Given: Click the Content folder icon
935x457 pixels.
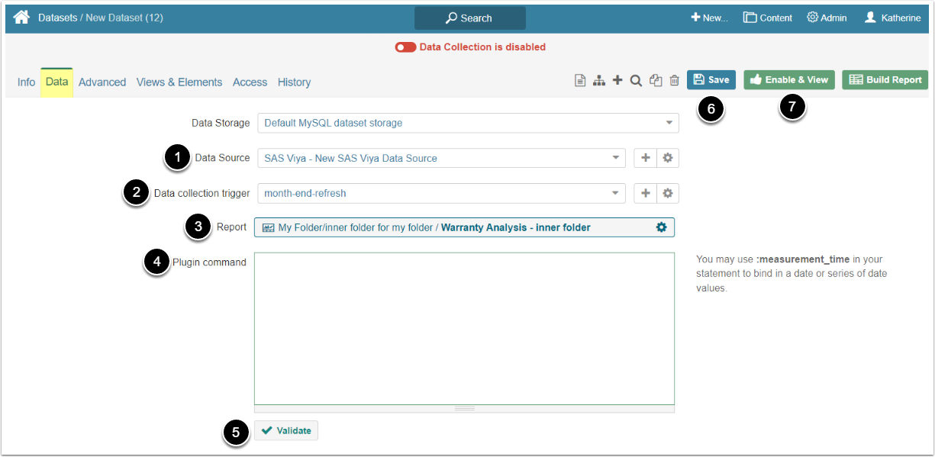Looking at the screenshot, I should click(x=750, y=18).
